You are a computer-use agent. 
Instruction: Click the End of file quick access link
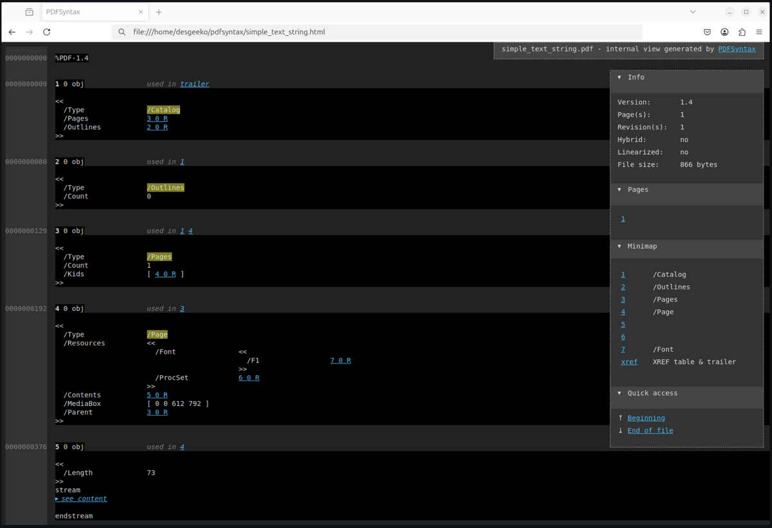click(650, 430)
